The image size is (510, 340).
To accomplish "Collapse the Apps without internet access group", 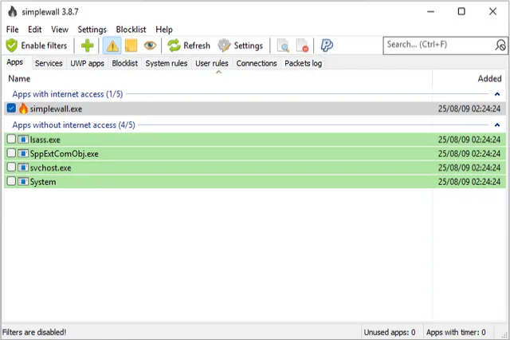I will tap(497, 125).
